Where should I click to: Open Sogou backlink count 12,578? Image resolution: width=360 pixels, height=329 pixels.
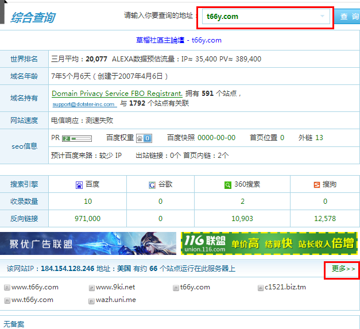[325, 219]
